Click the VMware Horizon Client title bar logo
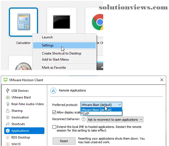Image resolution: width=169 pixels, height=146 pixels. tap(6, 80)
